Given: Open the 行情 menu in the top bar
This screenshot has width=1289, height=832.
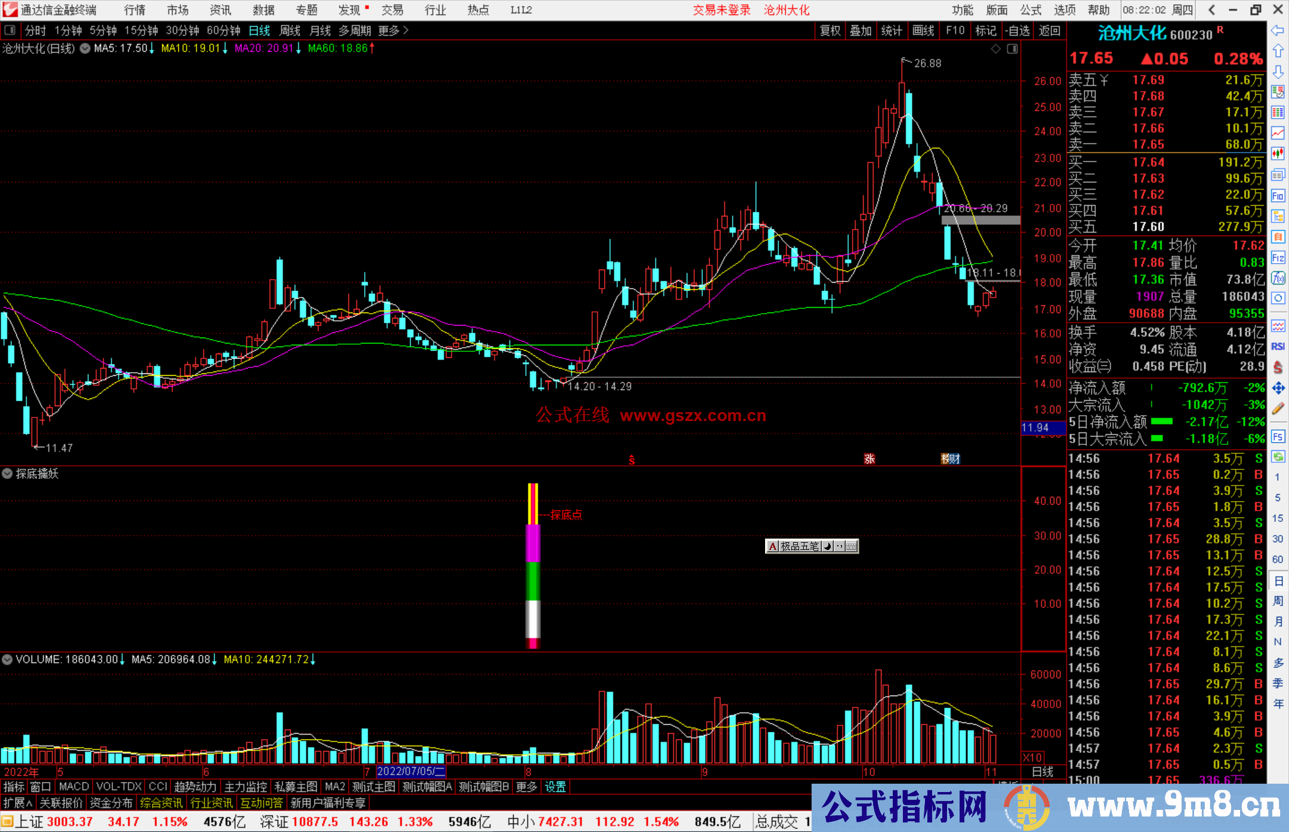Looking at the screenshot, I should click(x=135, y=10).
